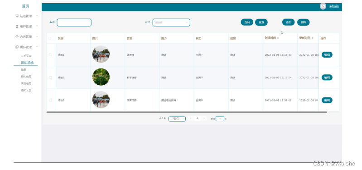Check the checkbox for row 场地3
362x170 pixels.
pos(50,100)
